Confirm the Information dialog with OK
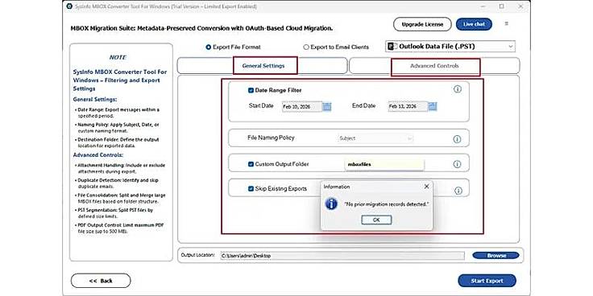Screen dimensions: 593x296 (376, 220)
